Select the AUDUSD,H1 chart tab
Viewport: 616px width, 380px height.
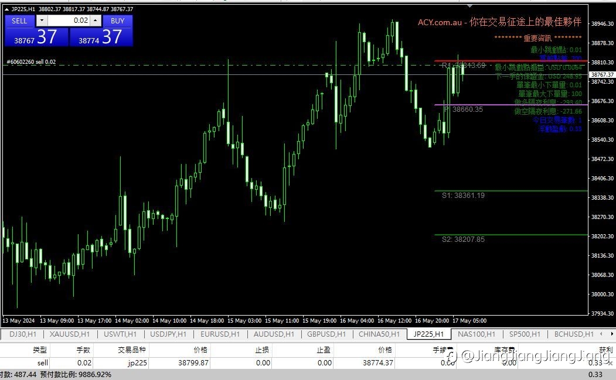pyautogui.click(x=274, y=334)
